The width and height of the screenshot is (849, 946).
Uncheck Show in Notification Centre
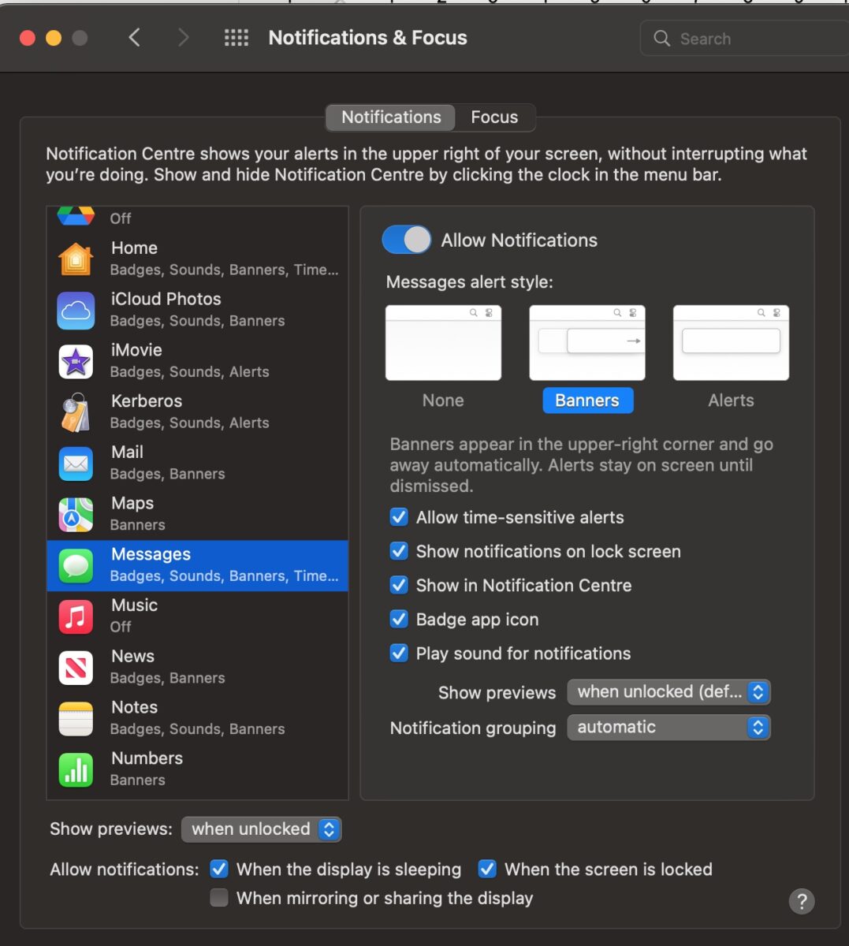(x=400, y=585)
